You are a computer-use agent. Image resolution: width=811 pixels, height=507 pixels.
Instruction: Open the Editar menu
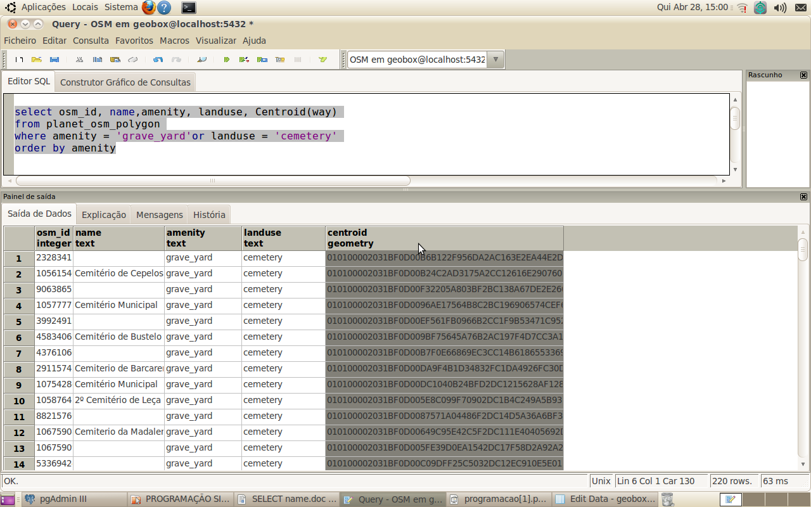(54, 41)
